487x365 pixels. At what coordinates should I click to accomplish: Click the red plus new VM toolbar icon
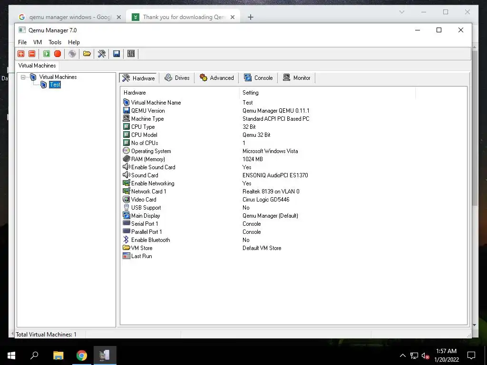[21, 54]
